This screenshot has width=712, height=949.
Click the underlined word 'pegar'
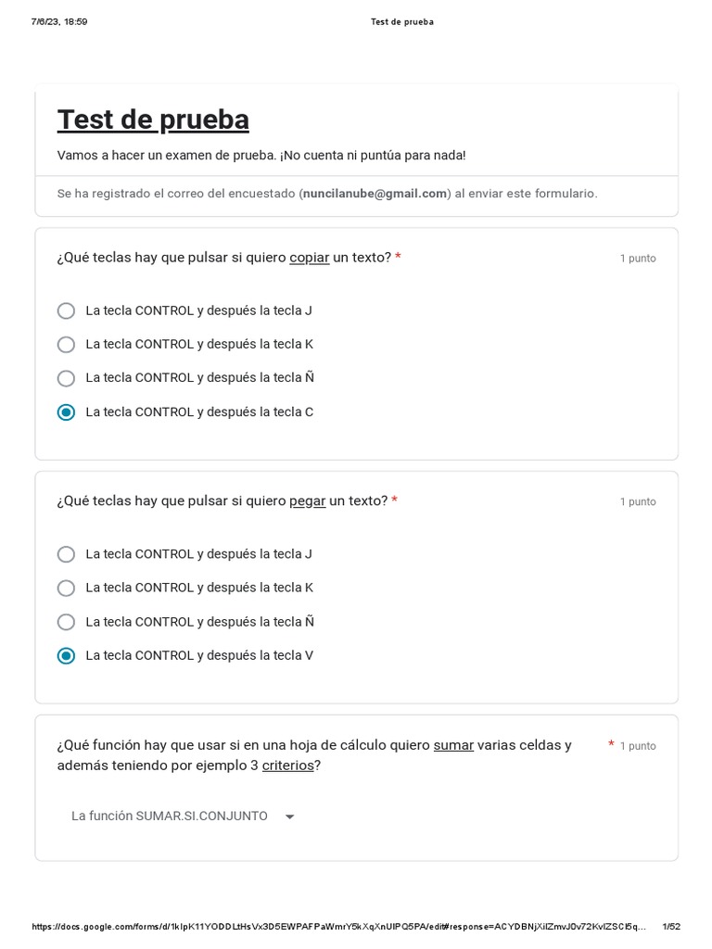pyautogui.click(x=308, y=501)
